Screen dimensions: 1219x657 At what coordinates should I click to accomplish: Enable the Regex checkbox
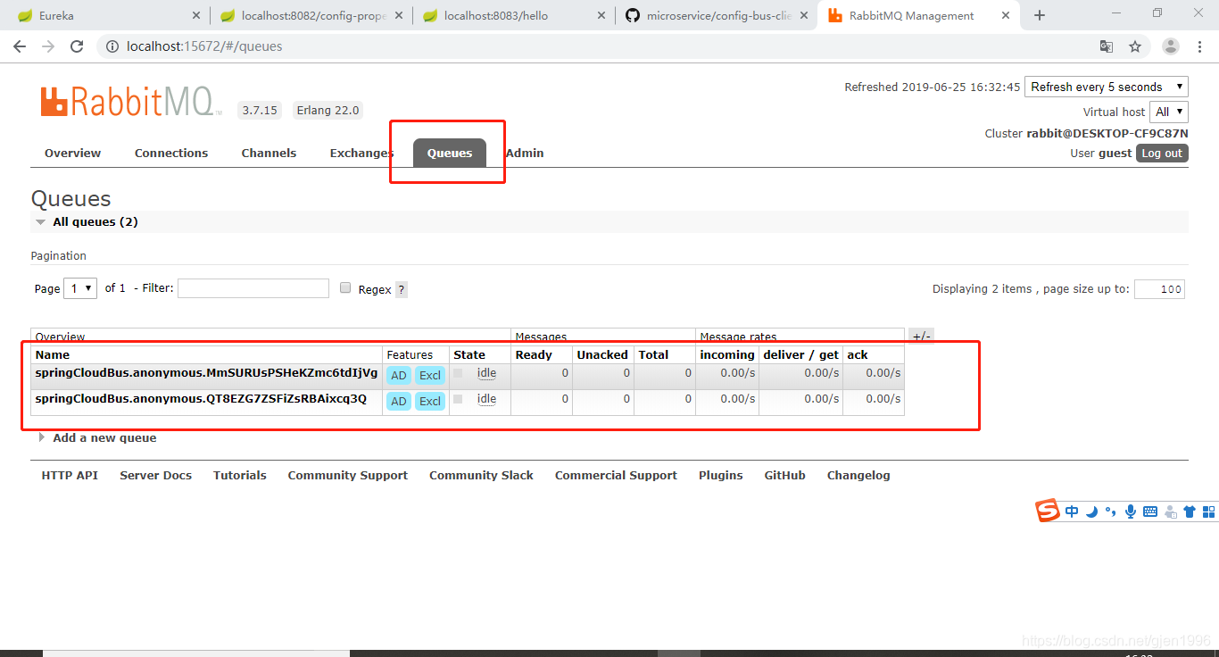pyautogui.click(x=346, y=287)
